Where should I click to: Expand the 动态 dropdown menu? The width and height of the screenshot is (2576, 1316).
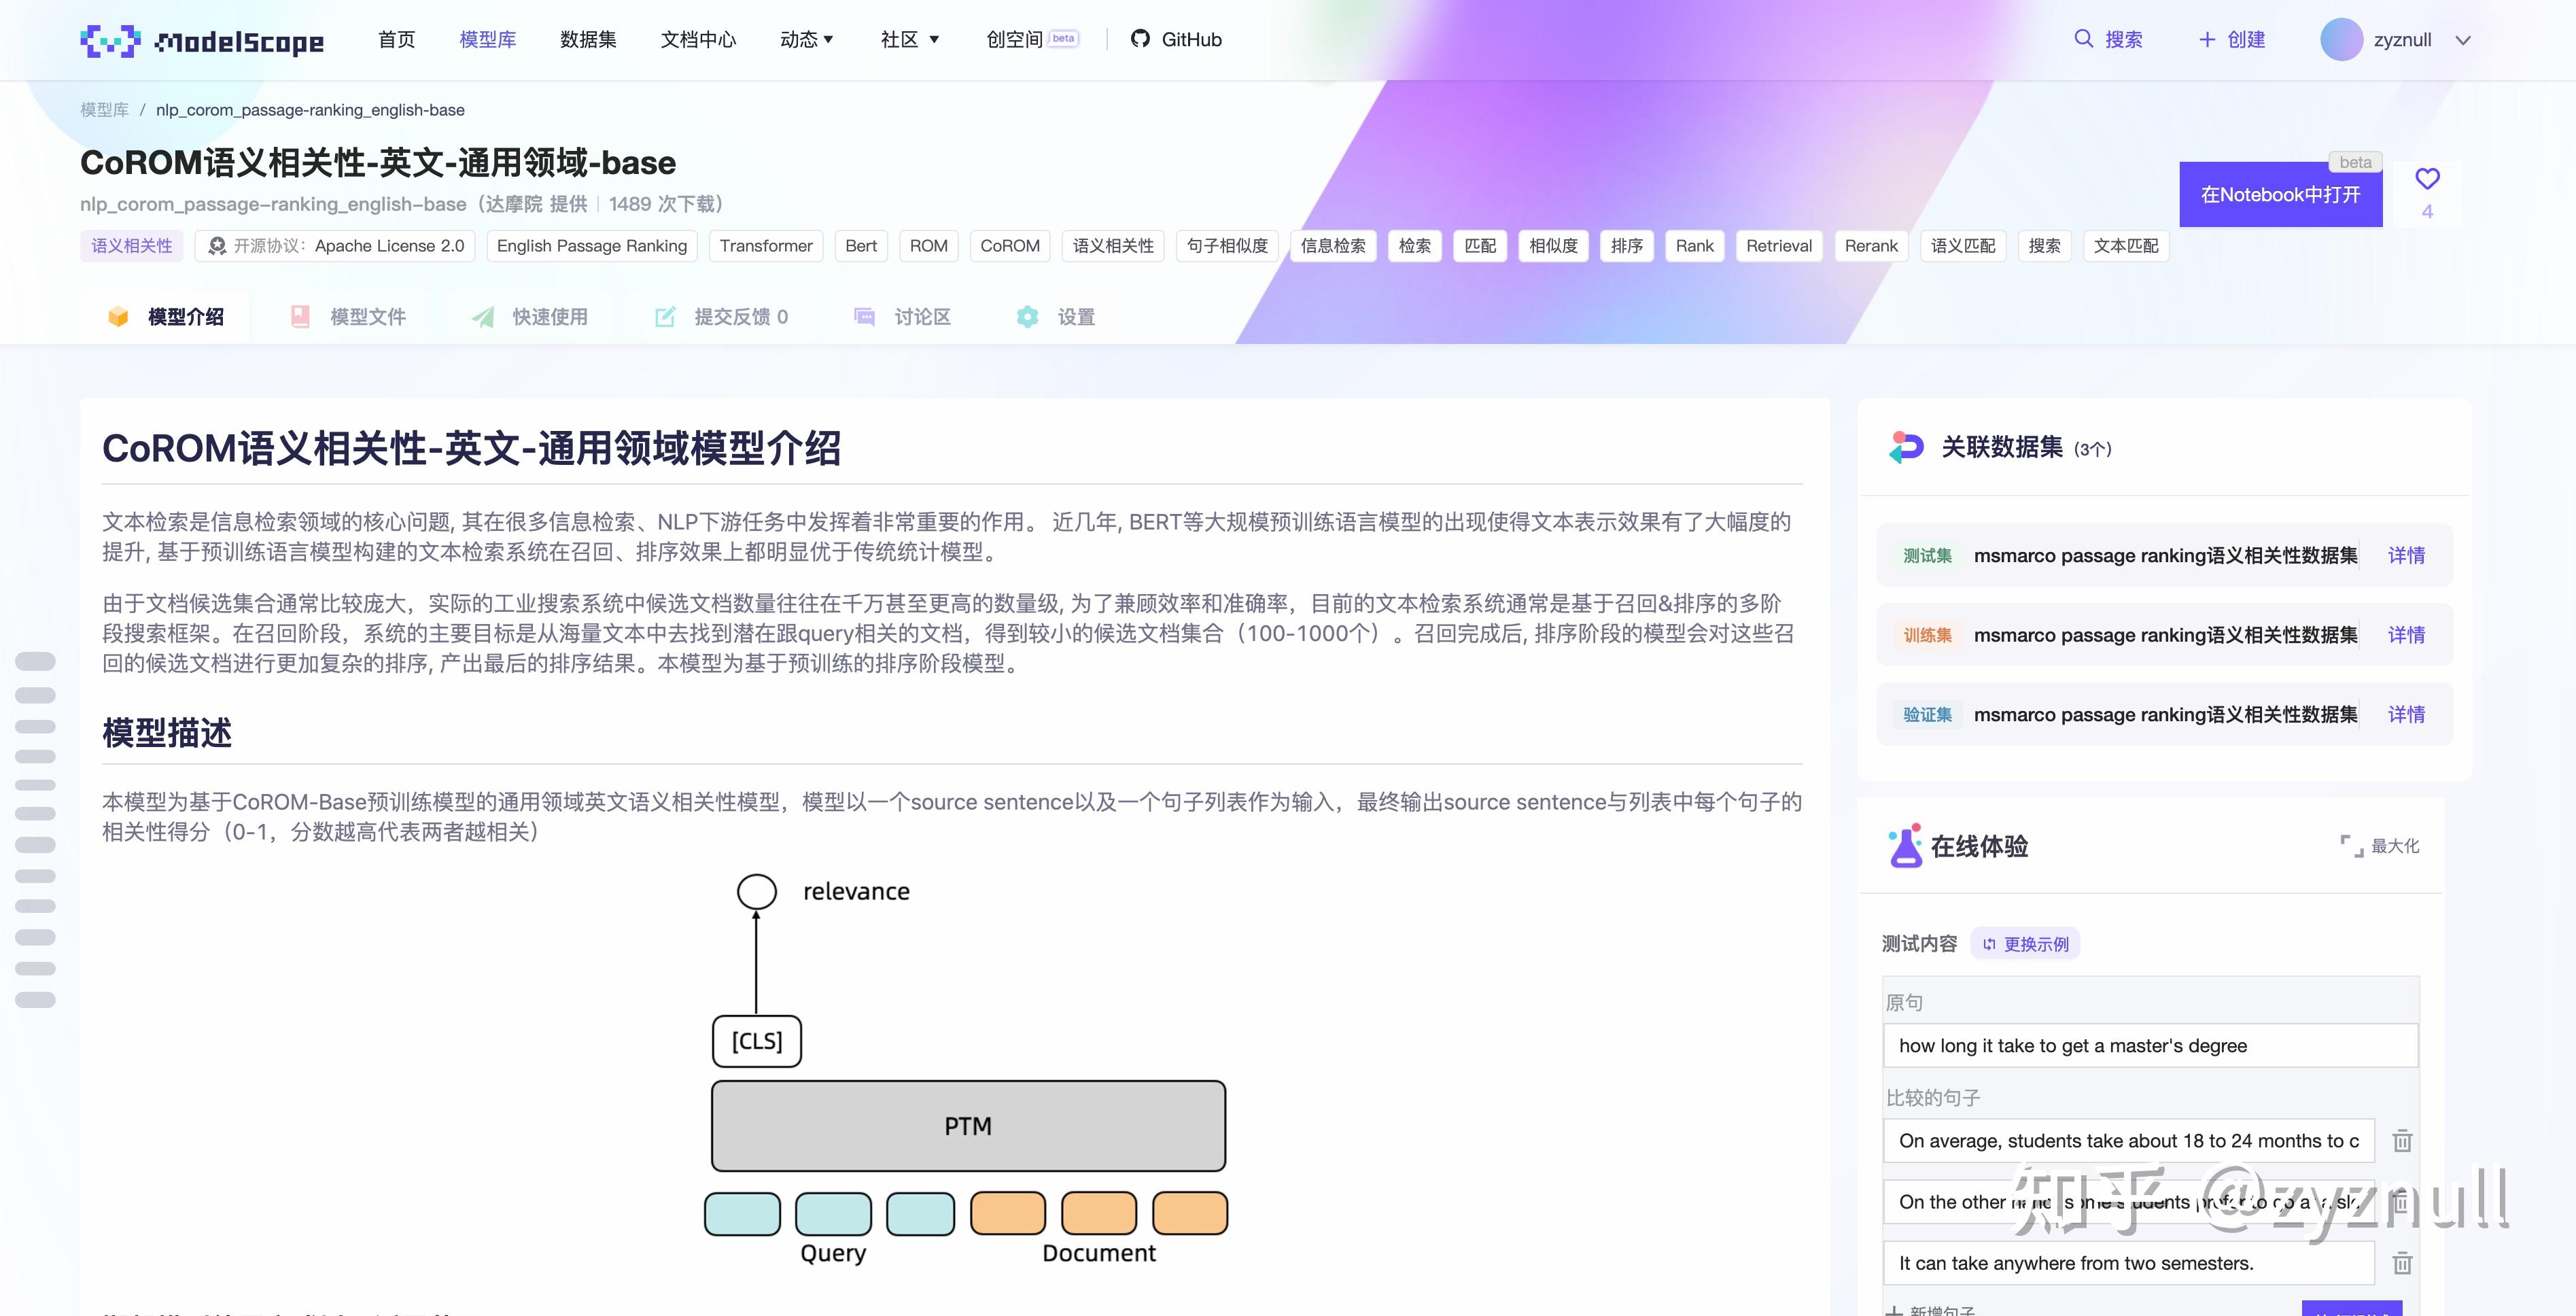pos(806,39)
